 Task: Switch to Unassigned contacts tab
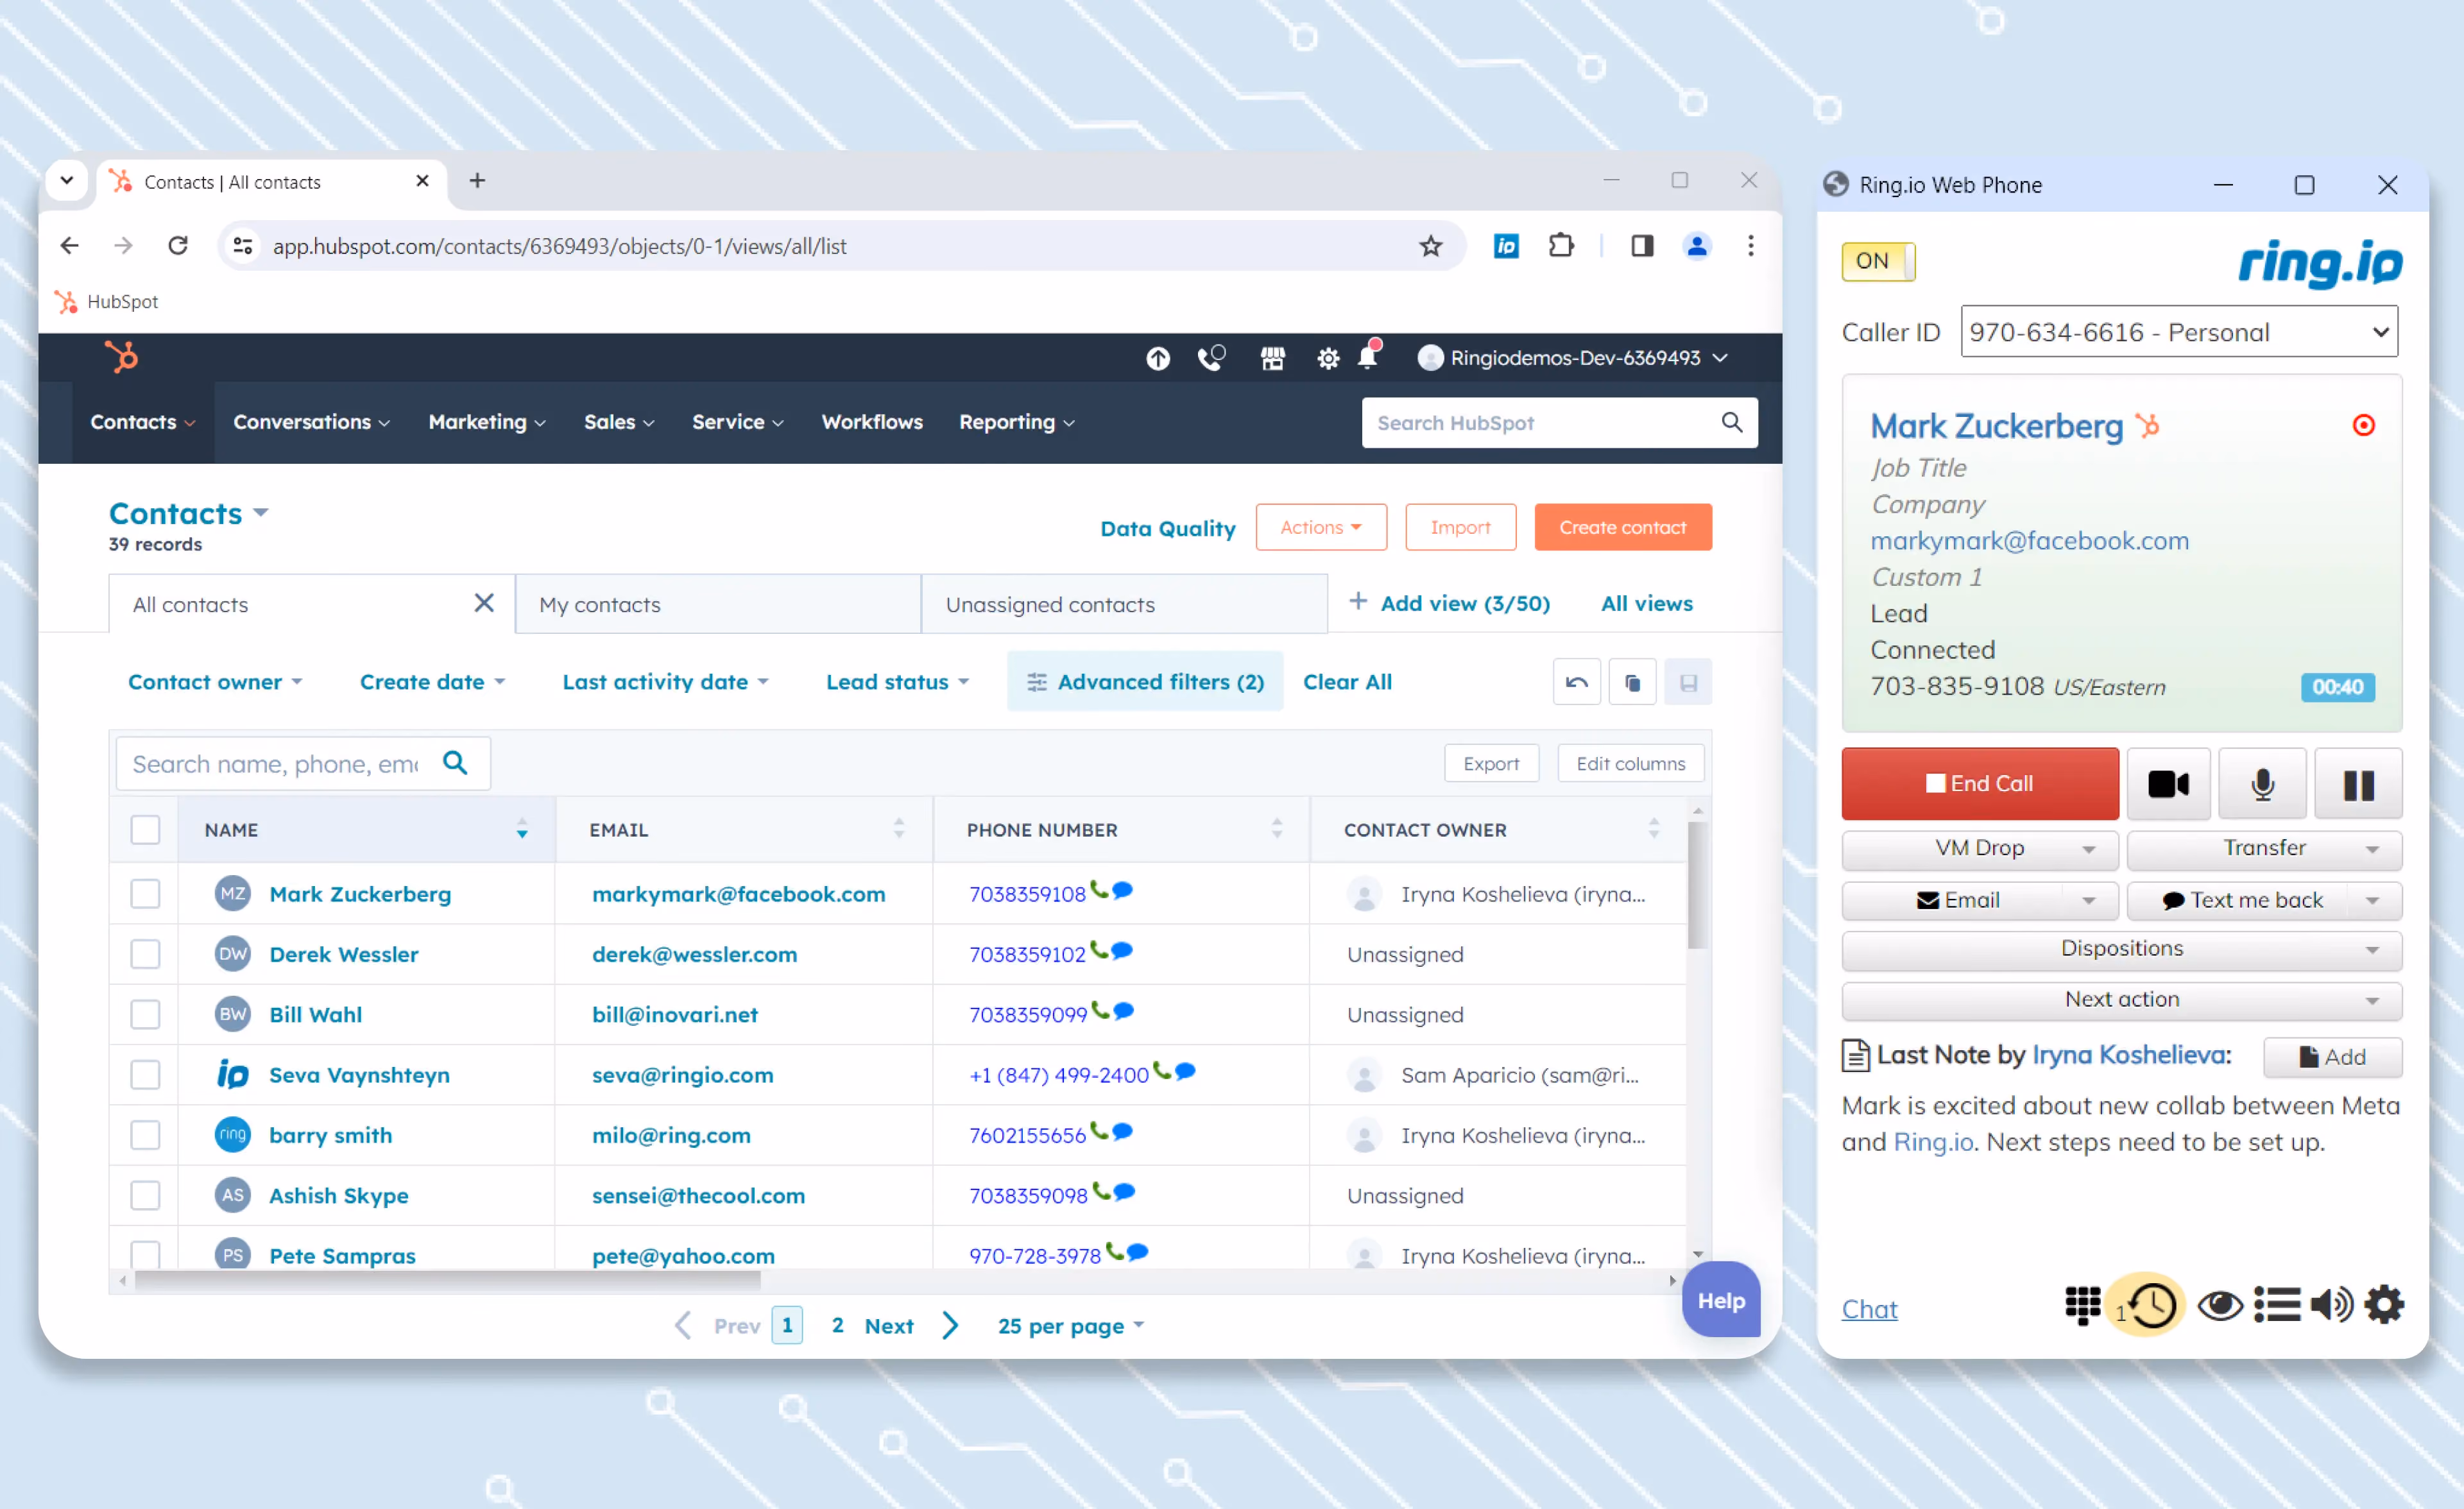1124,604
